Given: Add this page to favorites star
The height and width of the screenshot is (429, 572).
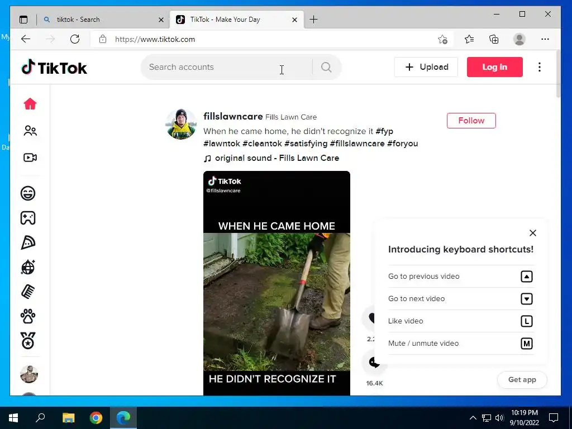Looking at the screenshot, I should 442,39.
